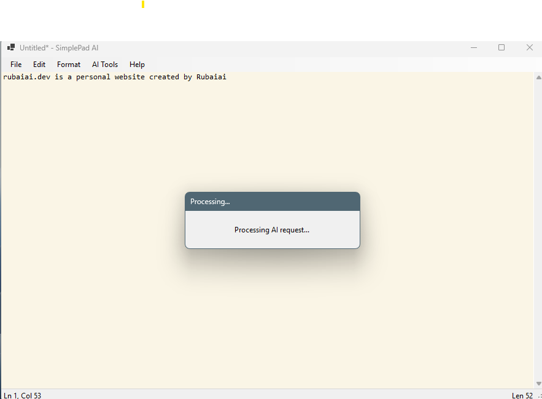
Task: Click the 'Ln 1, Col 53' status indicator
Action: pos(23,395)
